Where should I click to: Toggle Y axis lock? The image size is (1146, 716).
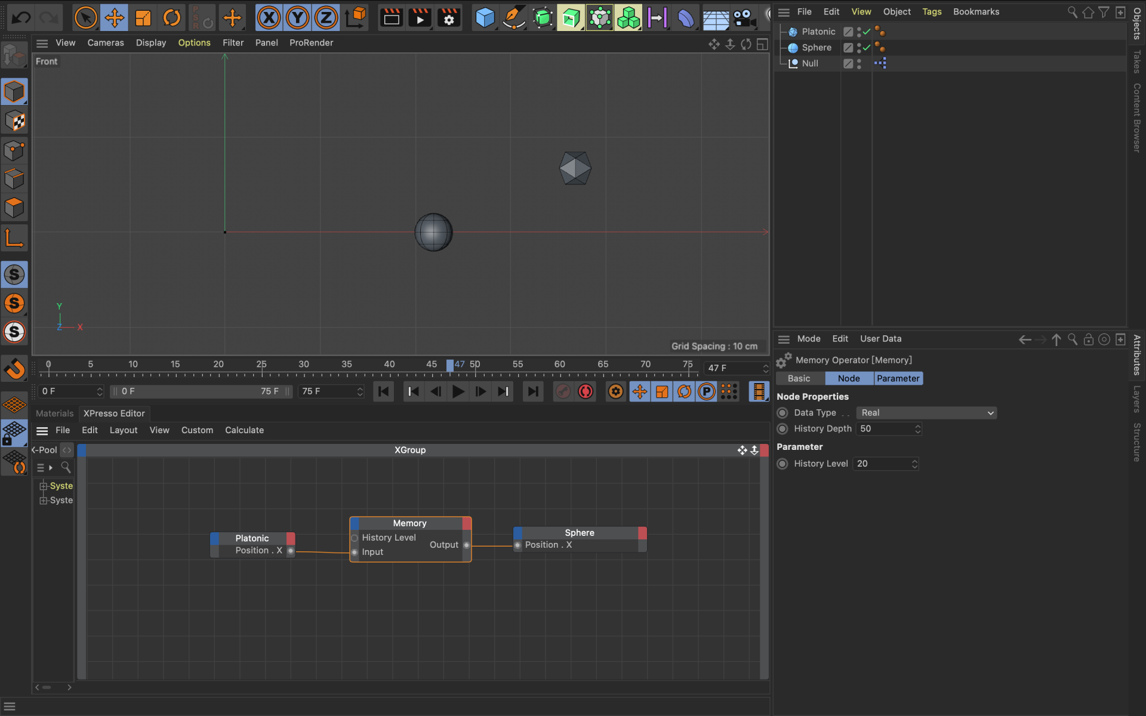coord(297,18)
